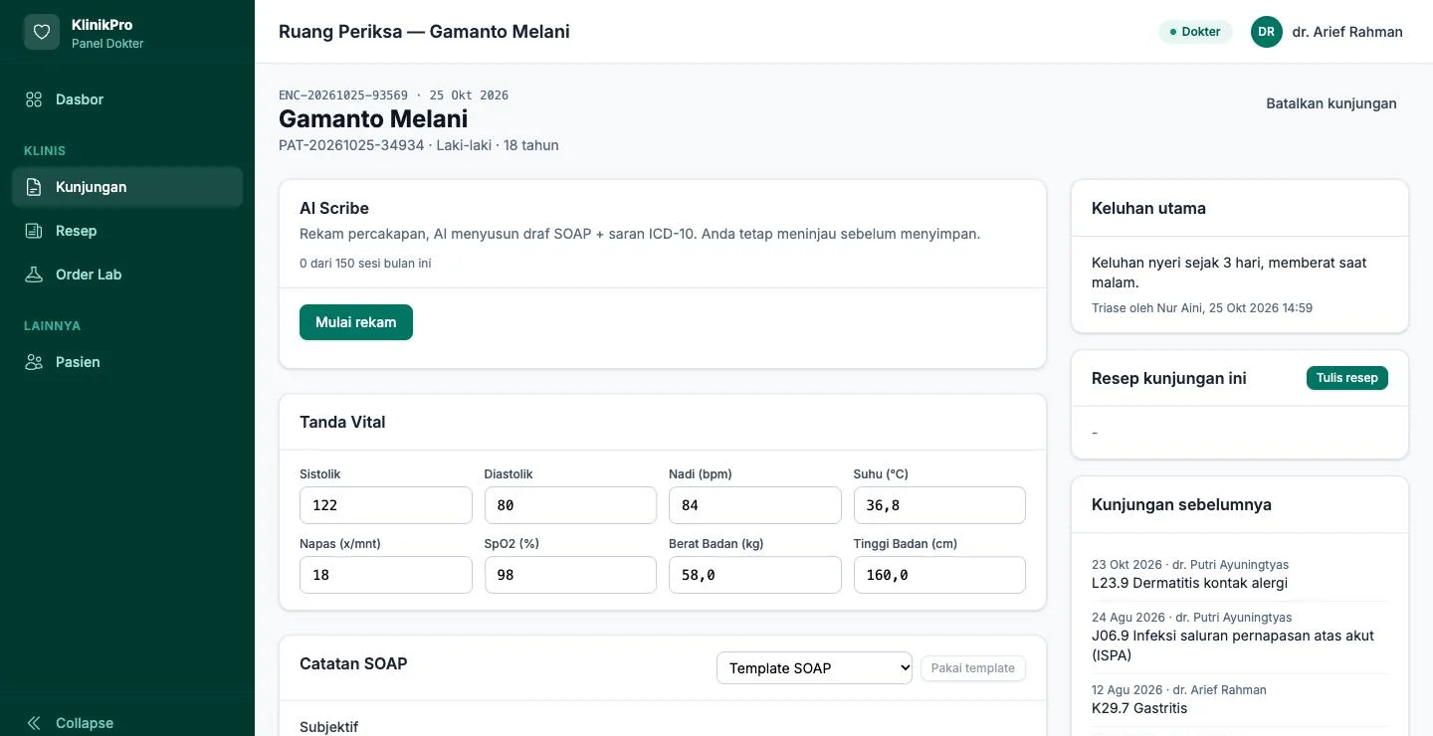Click '0 dari 150 sesi bulan ini' text

click(365, 264)
